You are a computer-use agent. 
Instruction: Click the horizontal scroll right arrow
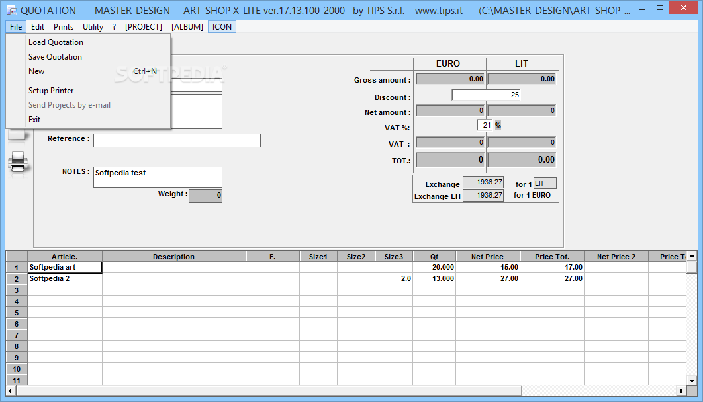[x=681, y=391]
